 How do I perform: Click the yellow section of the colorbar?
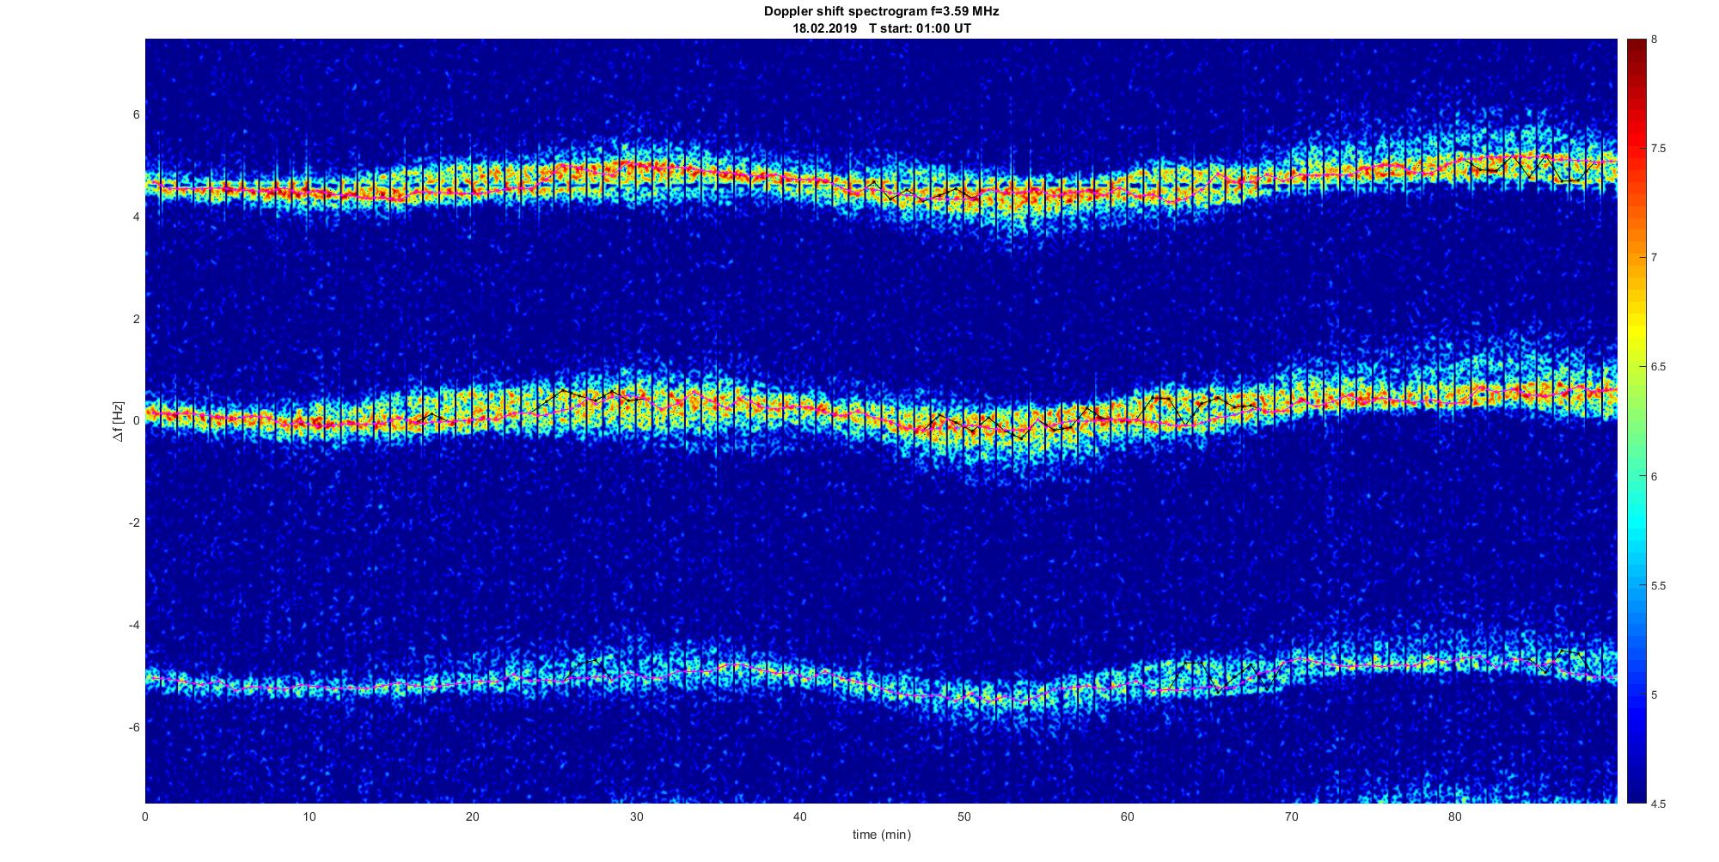coord(1636,335)
